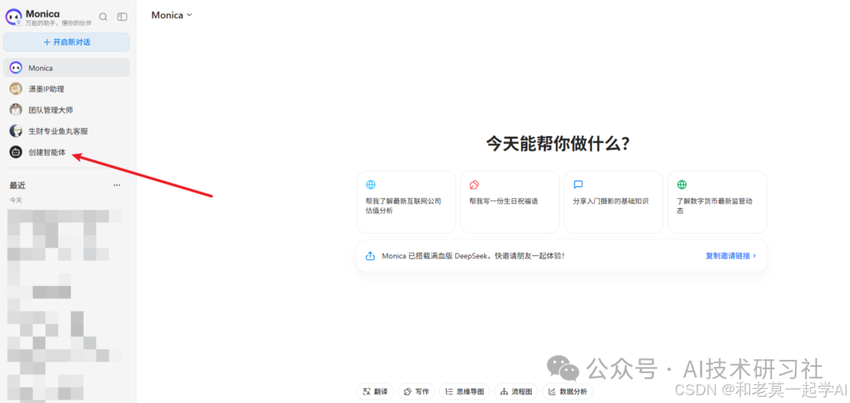This screenshot has height=403, width=850.
Task: Open the 潇墨IP助理 agent
Action: (66, 89)
